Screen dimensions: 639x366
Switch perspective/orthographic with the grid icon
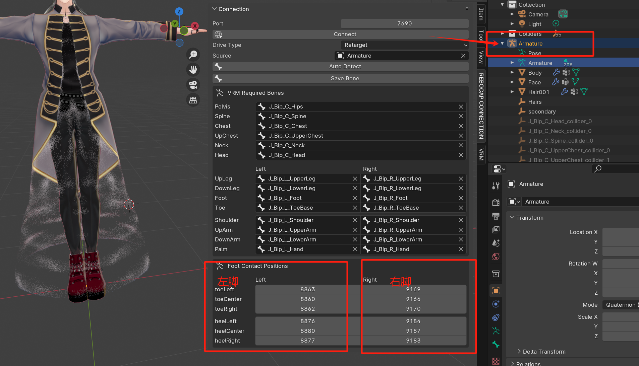point(193,100)
